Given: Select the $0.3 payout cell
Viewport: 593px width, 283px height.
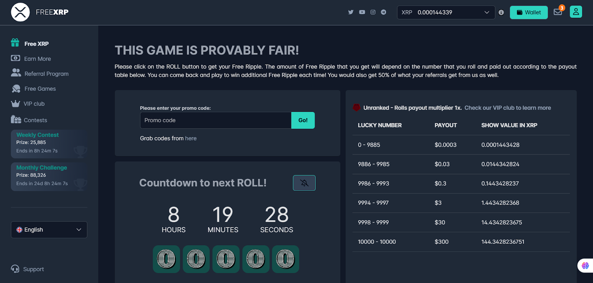Looking at the screenshot, I should tap(440, 183).
